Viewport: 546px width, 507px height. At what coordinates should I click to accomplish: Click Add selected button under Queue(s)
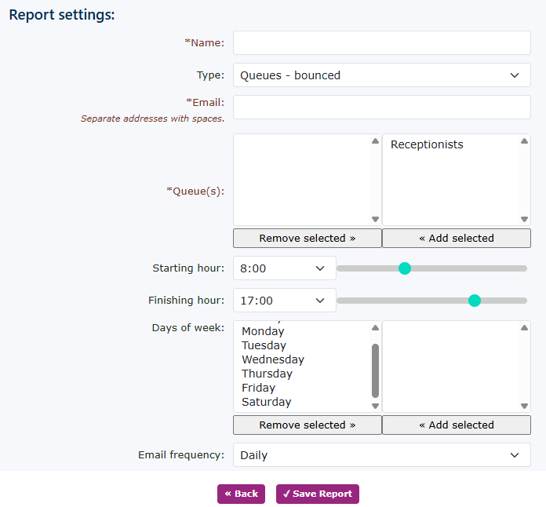coord(456,238)
